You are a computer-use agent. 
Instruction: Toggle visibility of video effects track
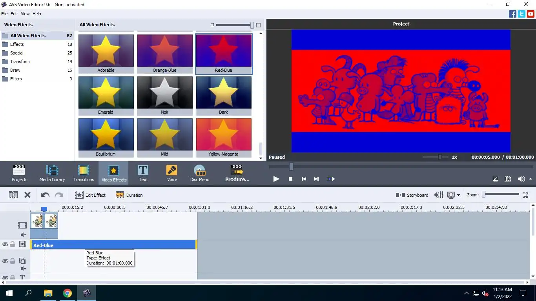pyautogui.click(x=5, y=244)
